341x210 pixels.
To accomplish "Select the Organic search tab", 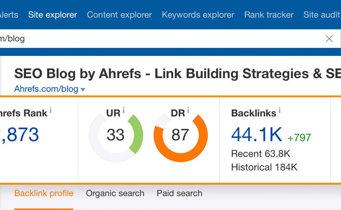I will coord(115,193).
